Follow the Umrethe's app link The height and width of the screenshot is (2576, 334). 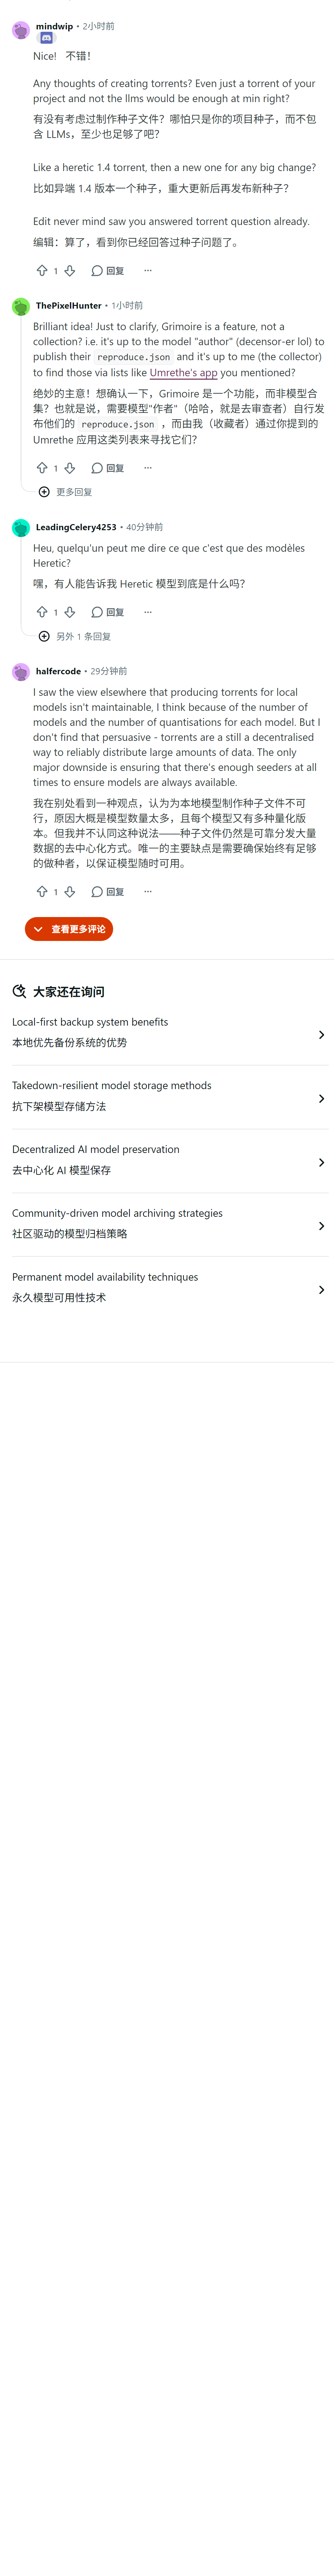point(183,373)
